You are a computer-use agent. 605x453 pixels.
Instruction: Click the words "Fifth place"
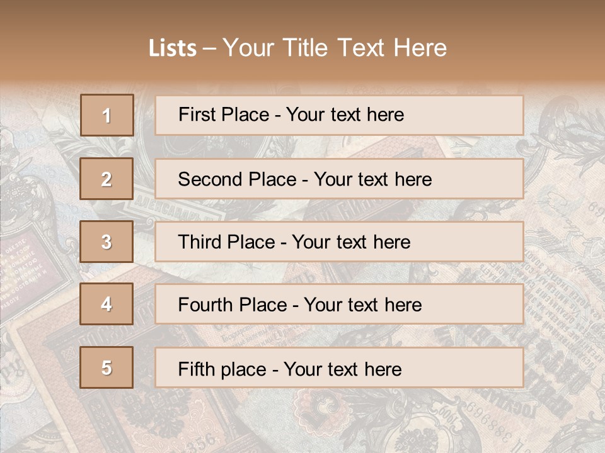(222, 369)
